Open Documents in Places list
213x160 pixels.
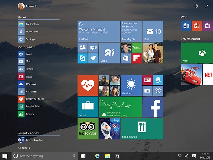coord(28,32)
